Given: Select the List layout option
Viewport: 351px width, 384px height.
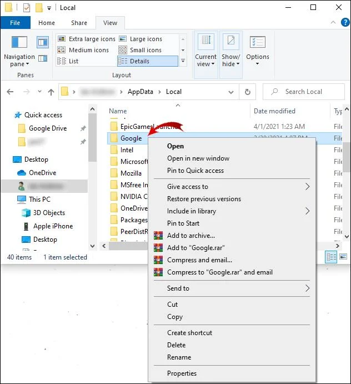Looking at the screenshot, I should pos(68,61).
